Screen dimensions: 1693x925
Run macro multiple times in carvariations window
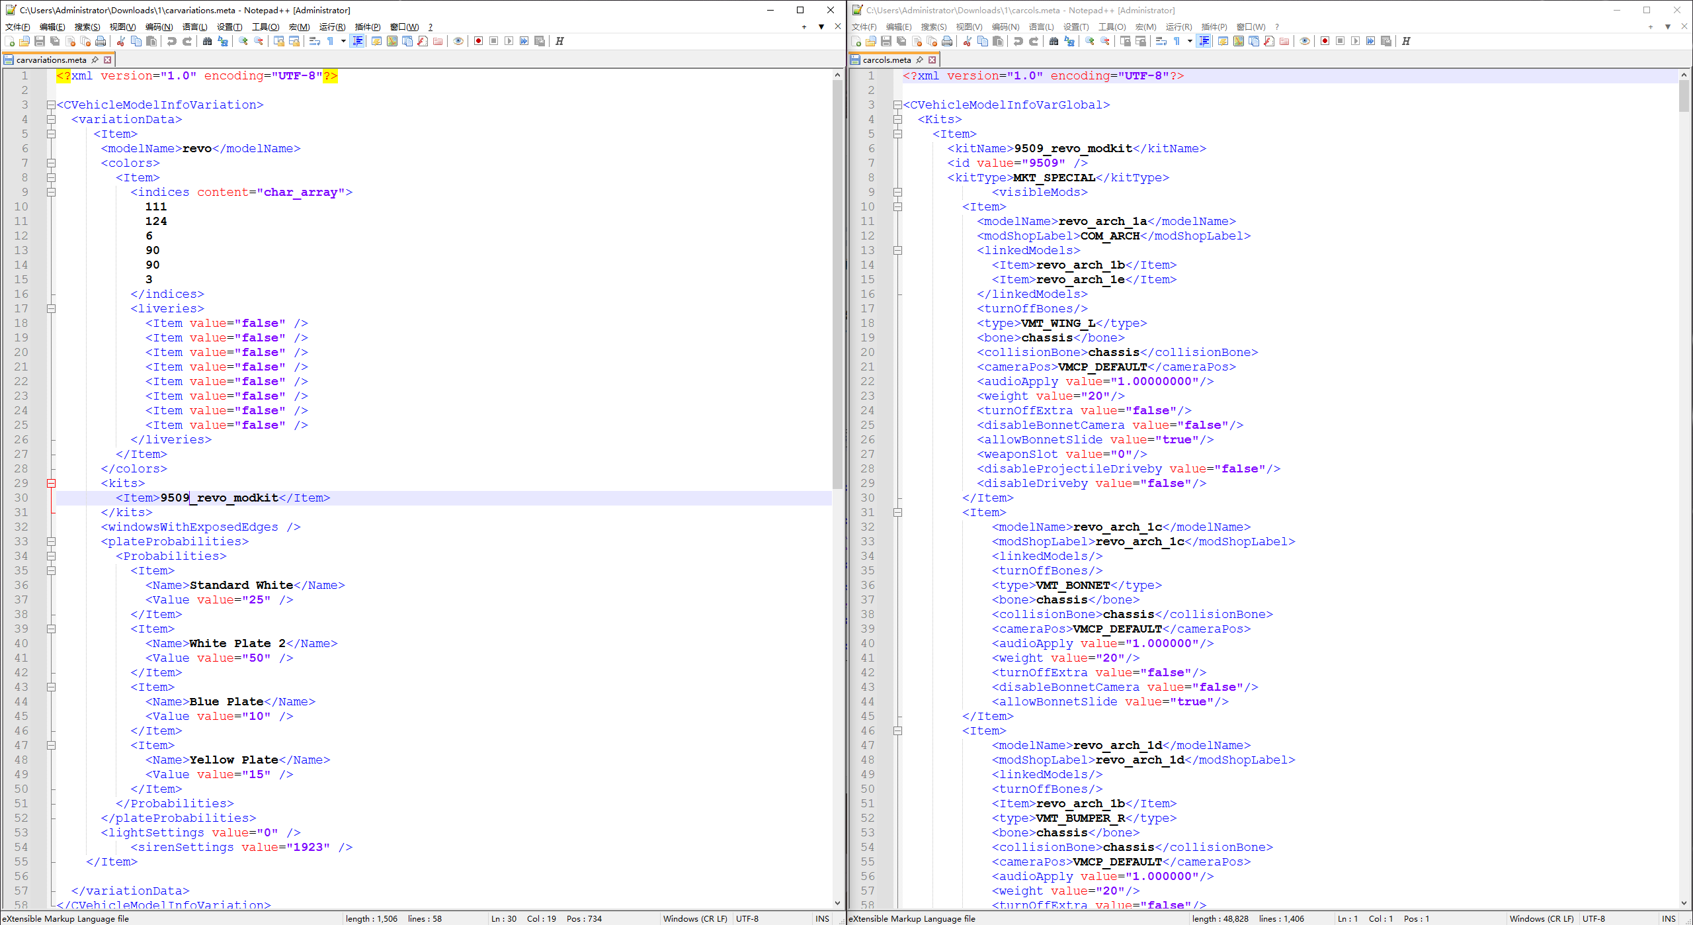(x=524, y=41)
